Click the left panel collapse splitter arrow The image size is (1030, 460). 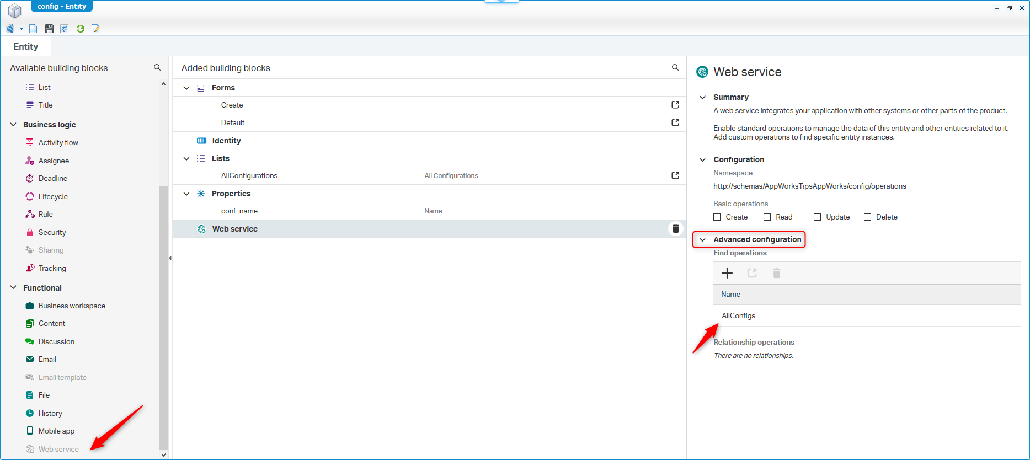(x=170, y=258)
